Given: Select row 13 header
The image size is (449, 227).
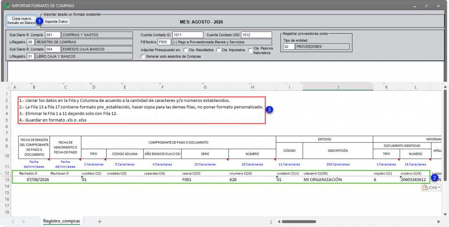Looking at the screenshot, I should point(7,180).
